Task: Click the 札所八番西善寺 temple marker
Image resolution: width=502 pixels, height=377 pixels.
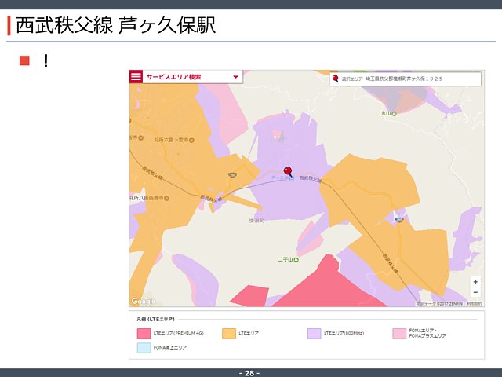Action: [x=166, y=198]
